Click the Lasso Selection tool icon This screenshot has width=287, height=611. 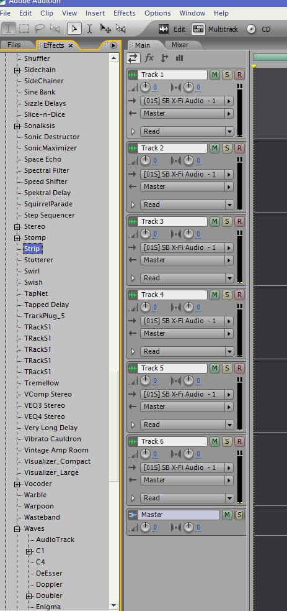[x=39, y=29]
